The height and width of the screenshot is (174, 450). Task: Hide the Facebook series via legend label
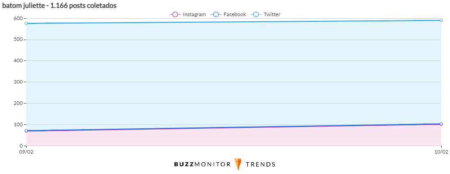pos(235,14)
